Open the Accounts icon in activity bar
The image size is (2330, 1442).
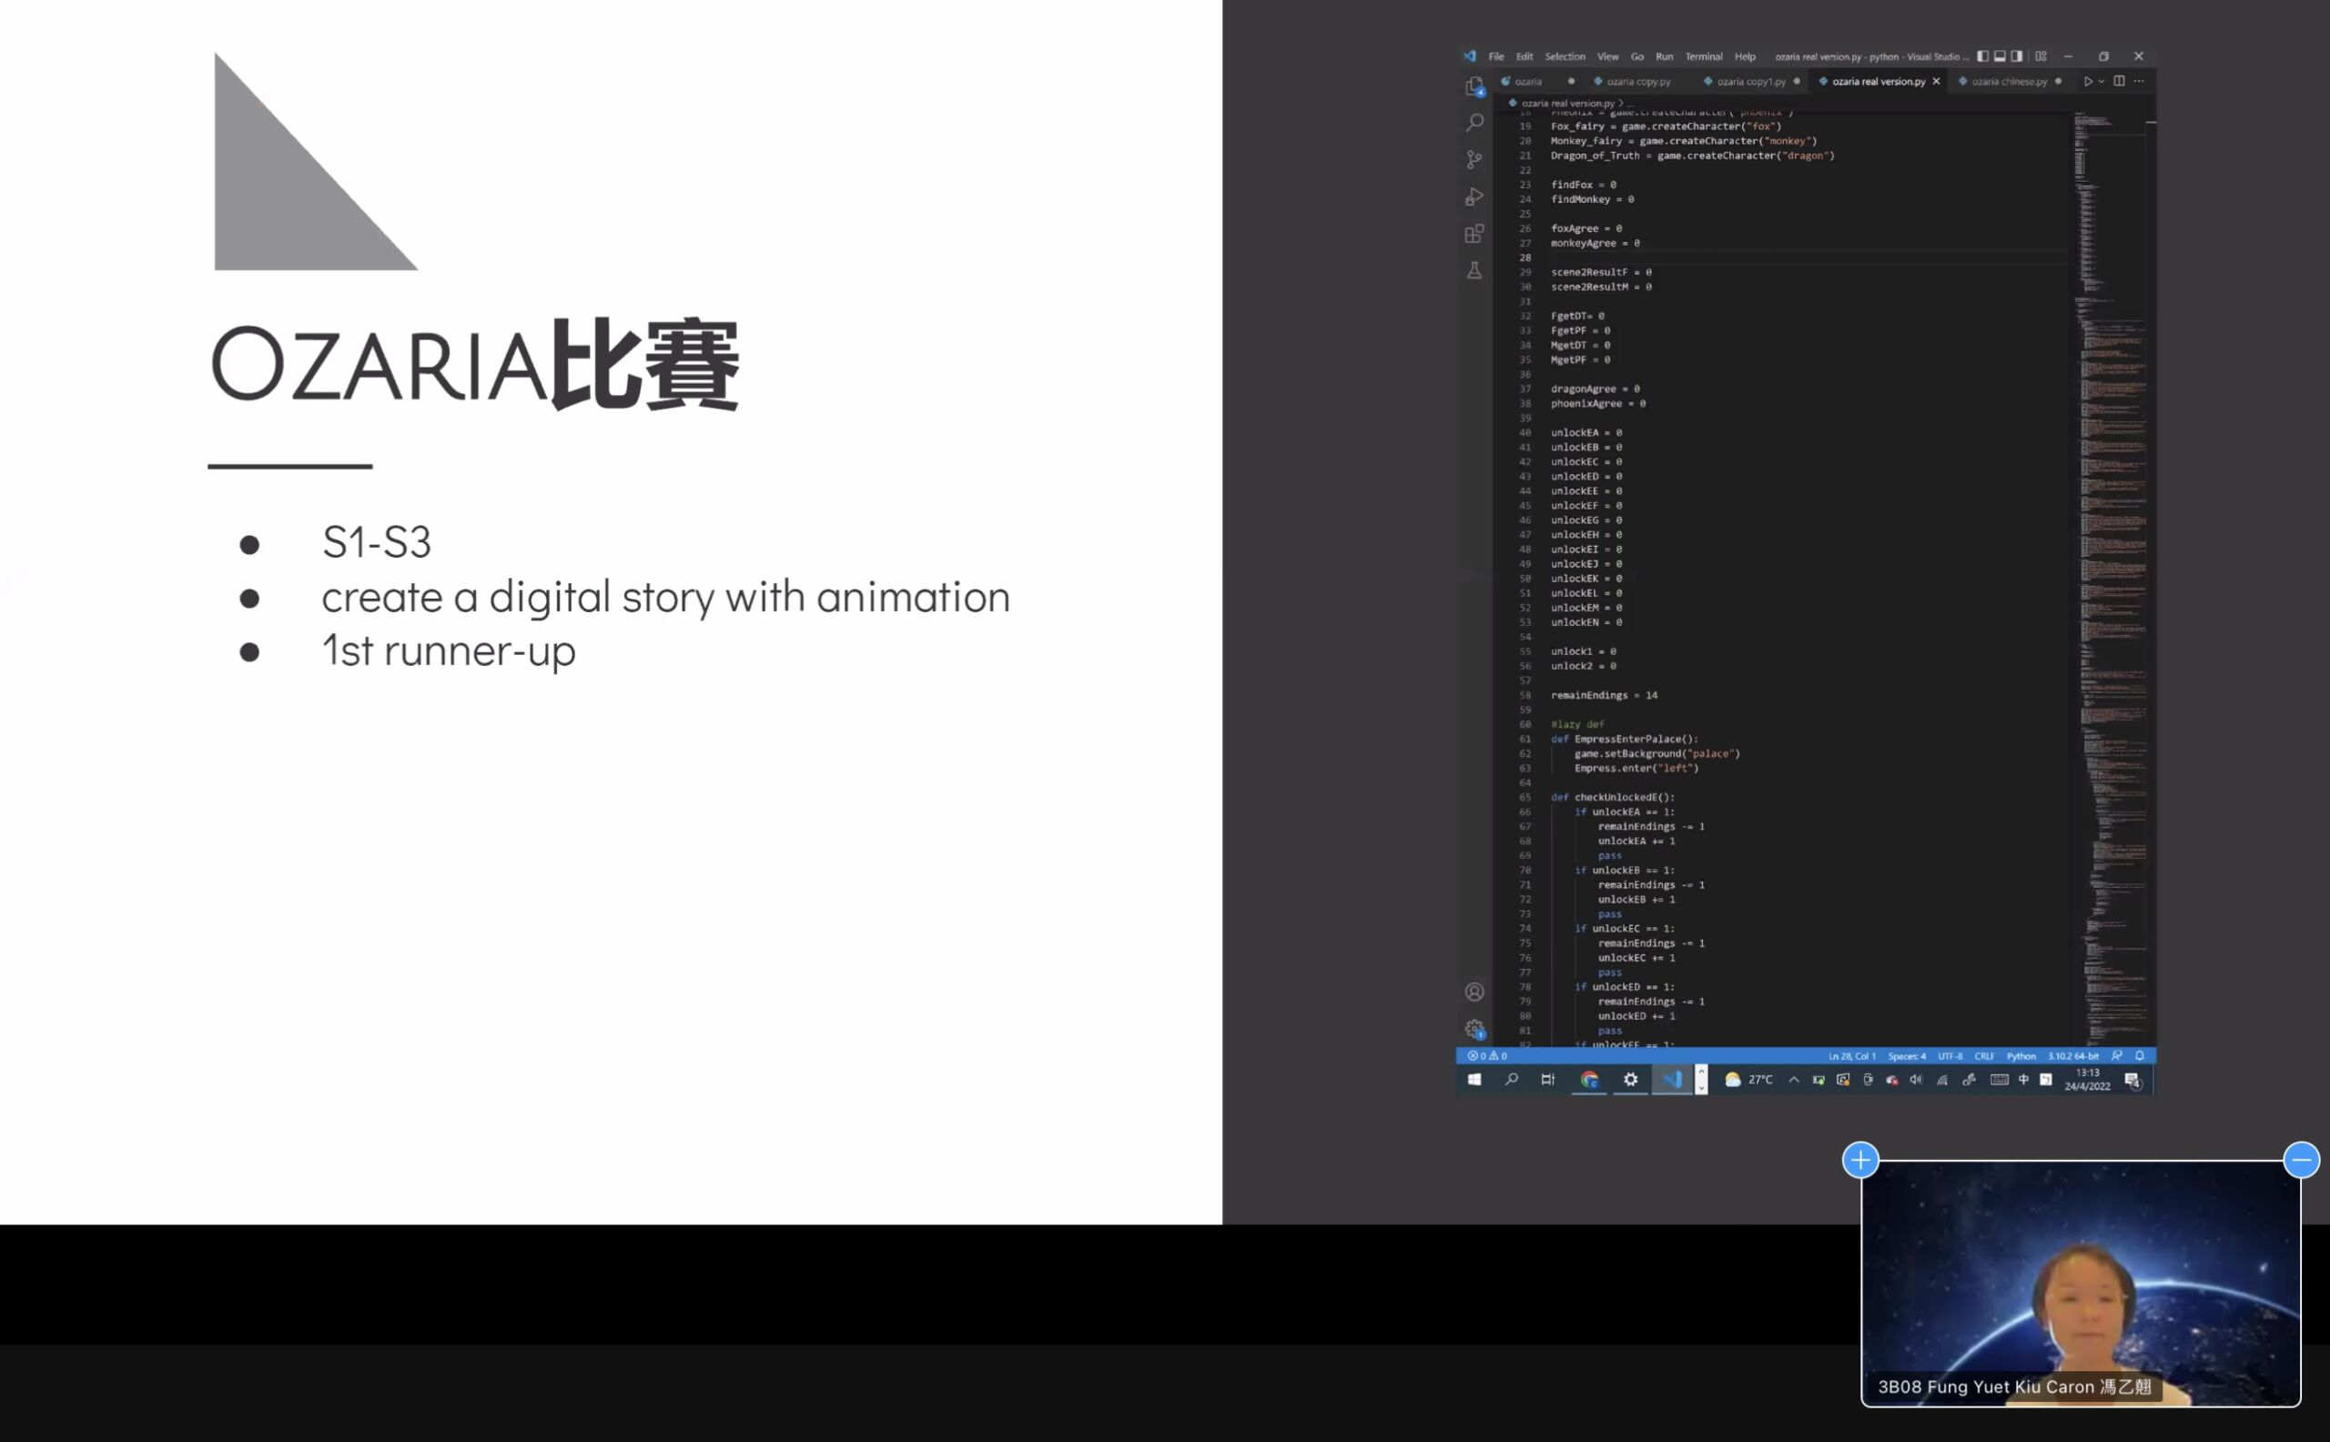tap(1474, 992)
